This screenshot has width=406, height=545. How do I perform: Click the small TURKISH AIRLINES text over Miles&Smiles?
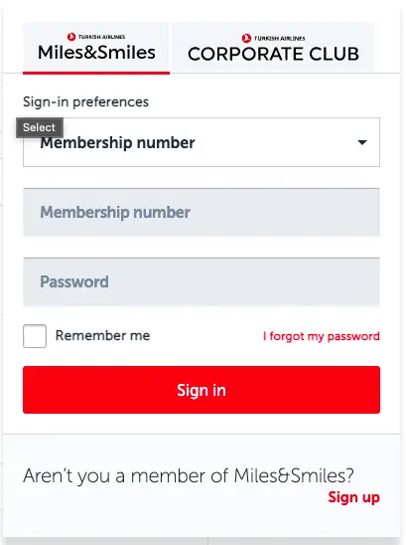click(101, 37)
